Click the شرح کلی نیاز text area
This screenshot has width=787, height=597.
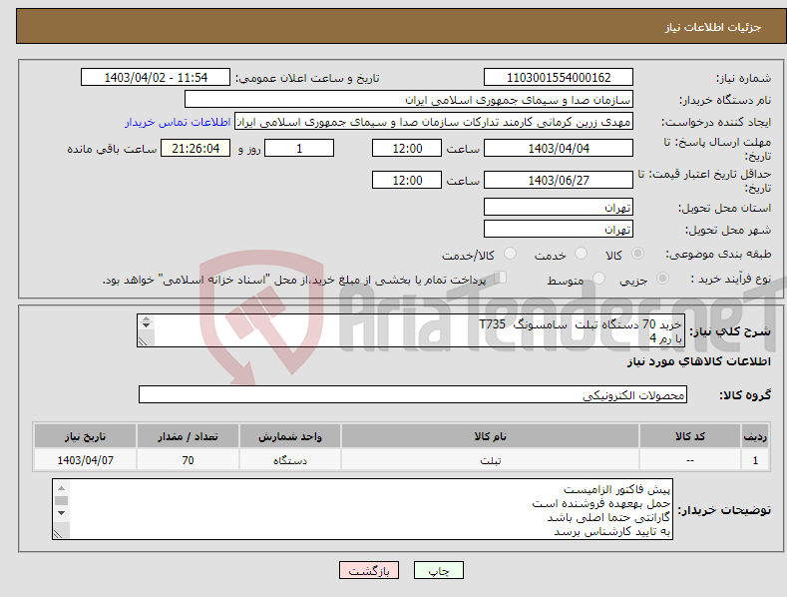coord(411,330)
